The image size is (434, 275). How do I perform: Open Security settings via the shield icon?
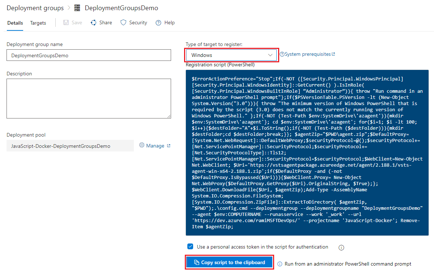(123, 22)
